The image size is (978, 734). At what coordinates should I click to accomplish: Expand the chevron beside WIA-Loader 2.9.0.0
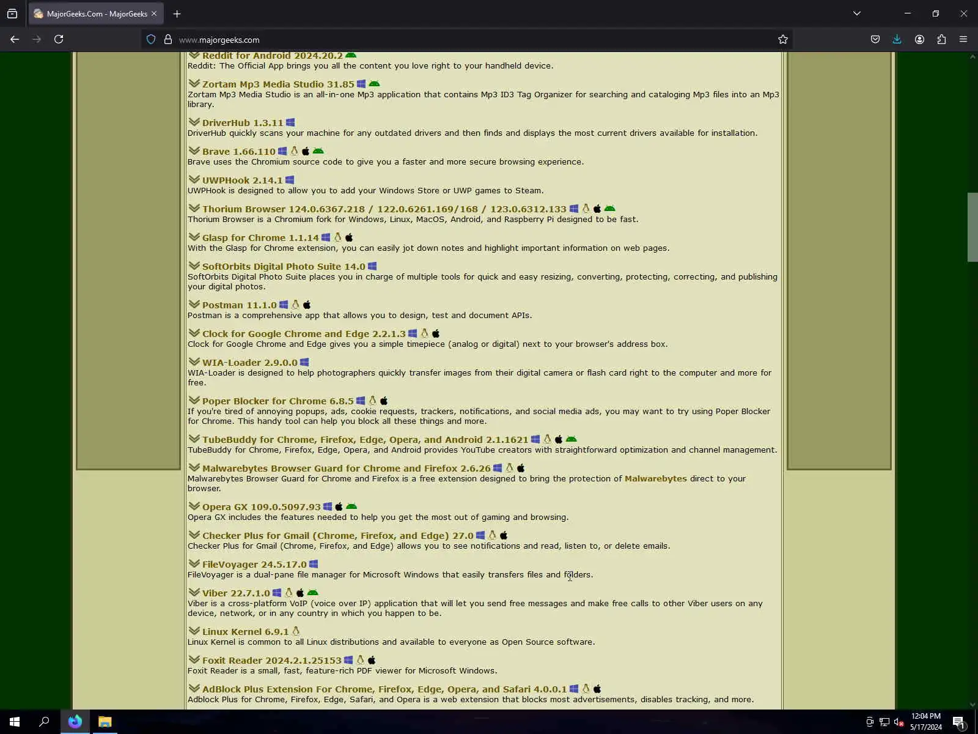point(194,361)
